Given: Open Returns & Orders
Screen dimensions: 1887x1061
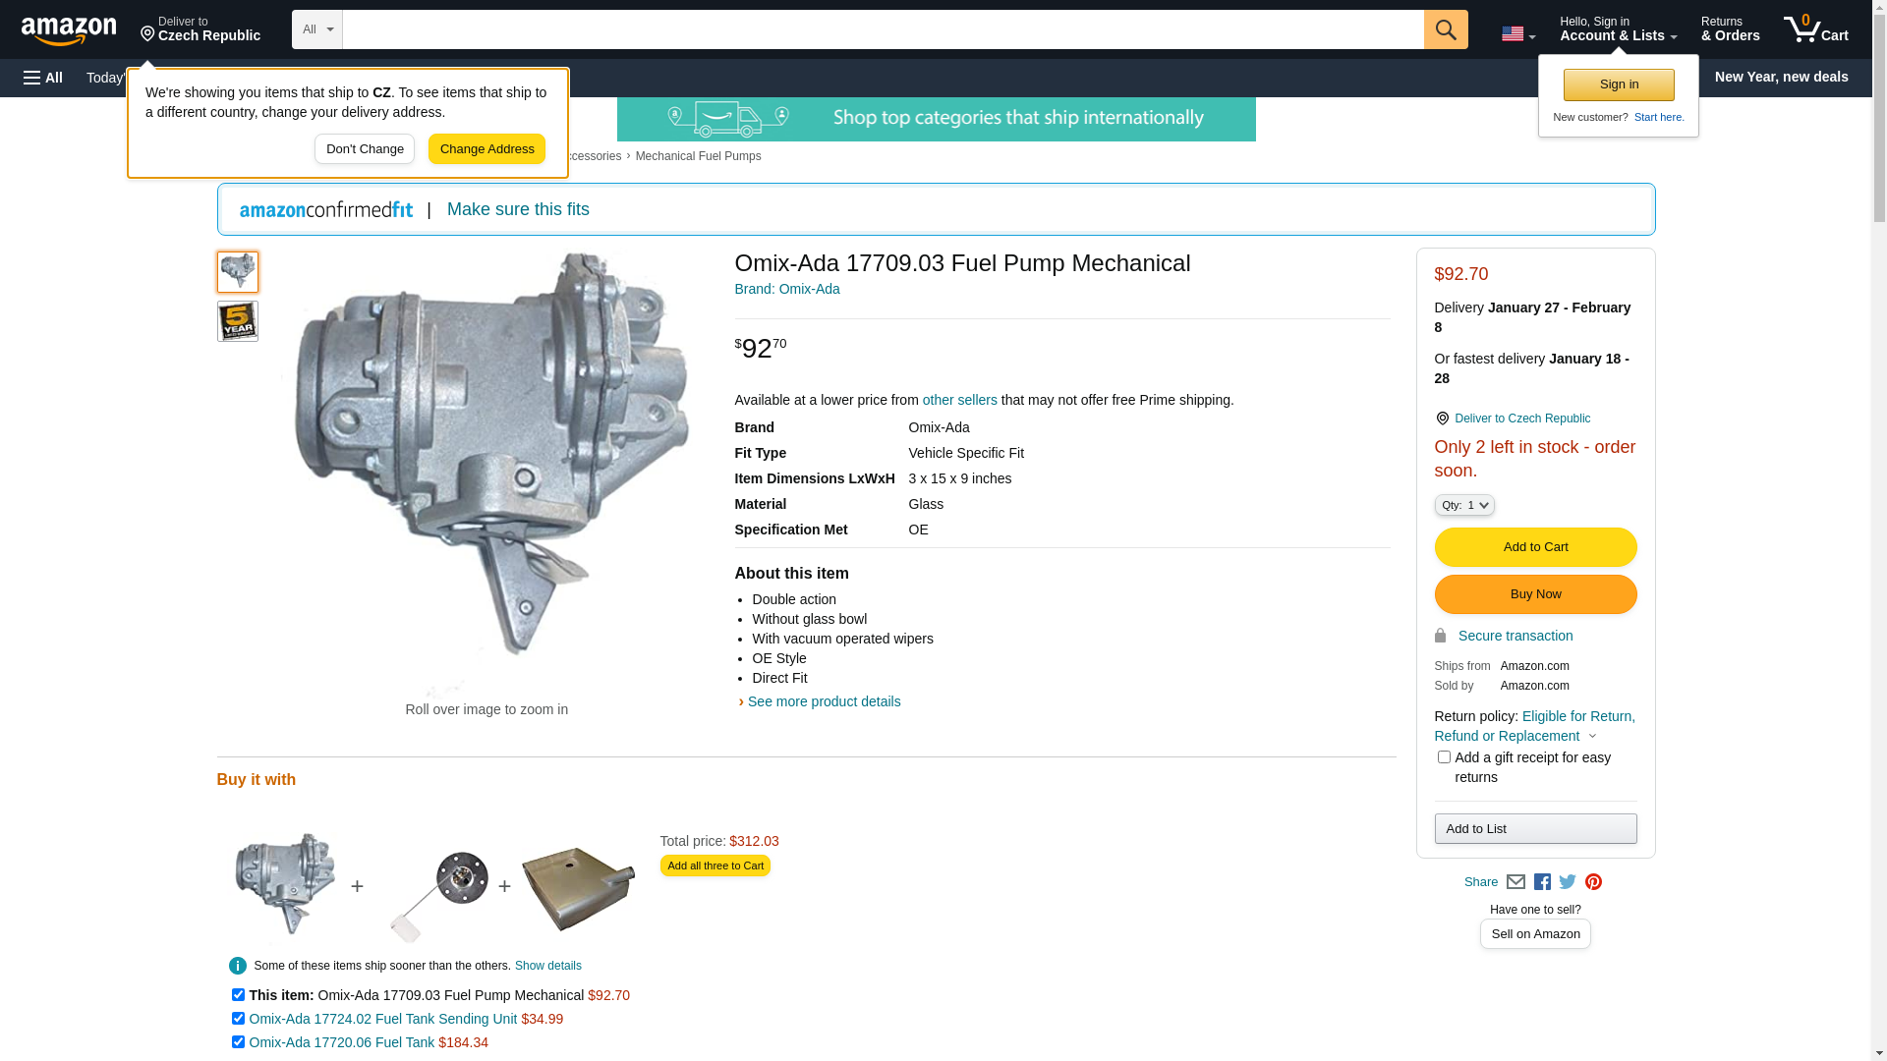Looking at the screenshot, I should (1730, 29).
